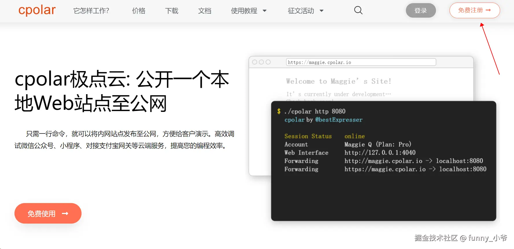Open the 它怎样工作? menu item
Screen dimensions: 514x249
pyautogui.click(x=91, y=11)
